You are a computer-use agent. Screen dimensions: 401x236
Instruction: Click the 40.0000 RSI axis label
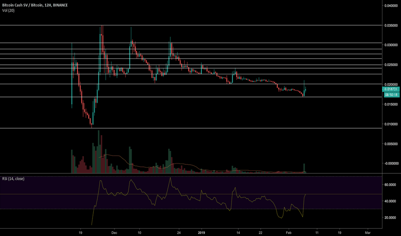click(x=390, y=201)
